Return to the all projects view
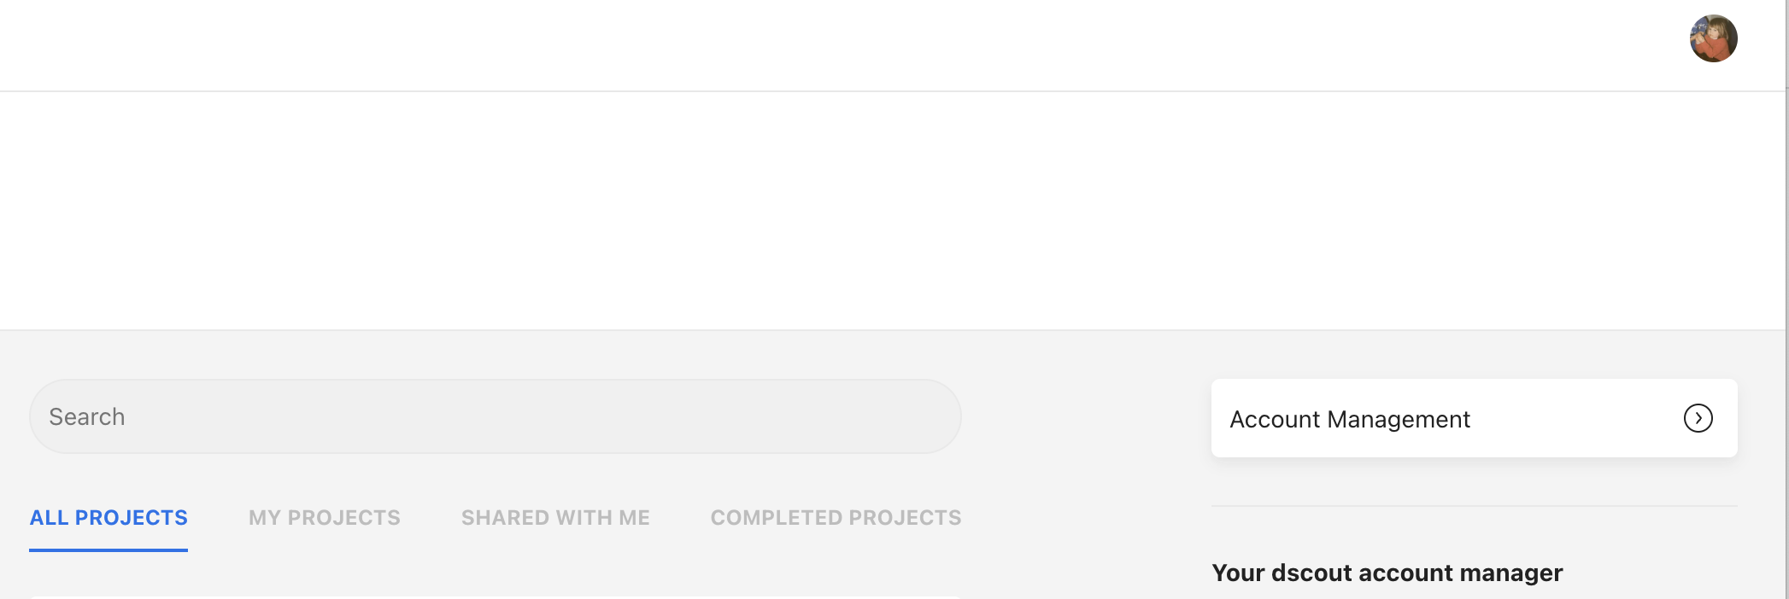1789x599 pixels. [x=109, y=518]
